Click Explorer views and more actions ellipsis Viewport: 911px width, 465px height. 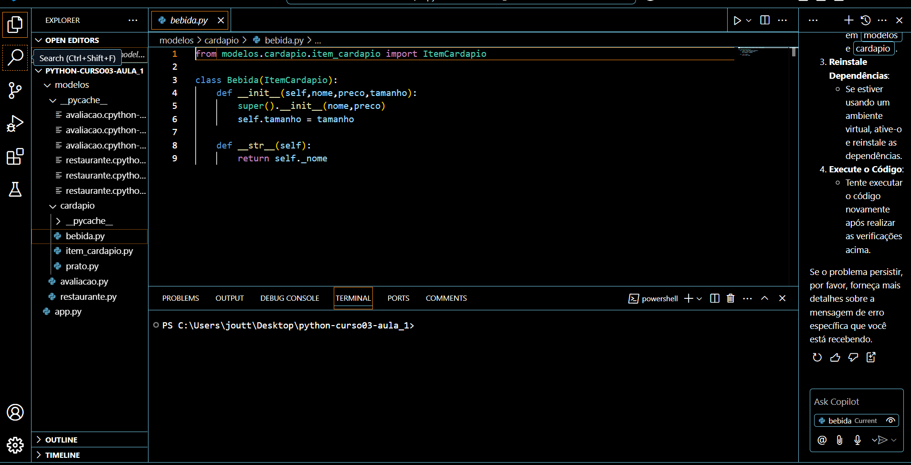133,21
